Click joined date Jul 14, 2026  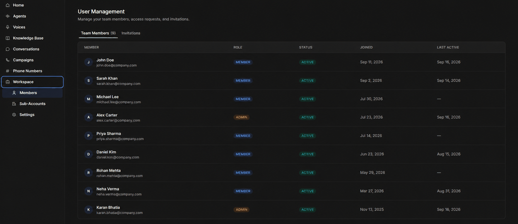371,136
